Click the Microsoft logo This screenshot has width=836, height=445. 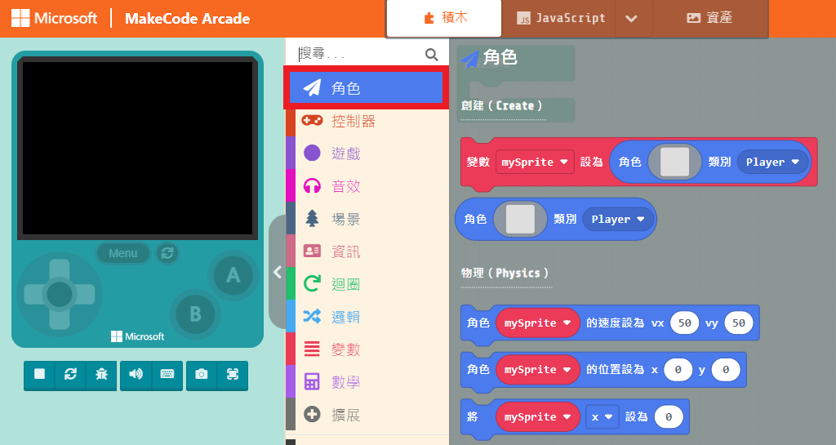point(55,18)
